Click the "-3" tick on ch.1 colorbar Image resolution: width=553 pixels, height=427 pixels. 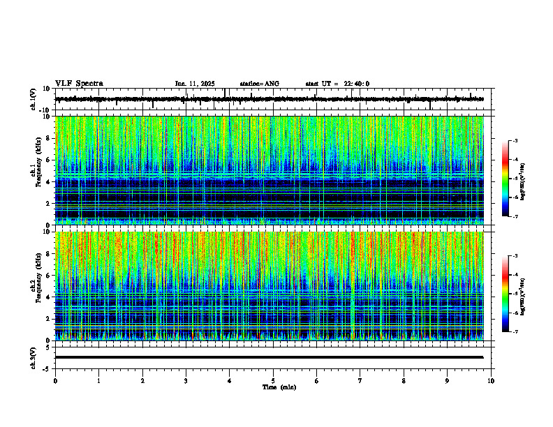pos(515,141)
